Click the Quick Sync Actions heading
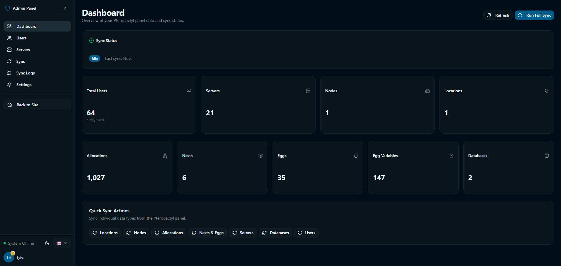This screenshot has height=266, width=561. (x=109, y=211)
